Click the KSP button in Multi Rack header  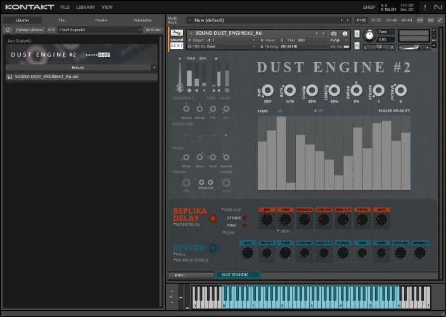click(421, 20)
